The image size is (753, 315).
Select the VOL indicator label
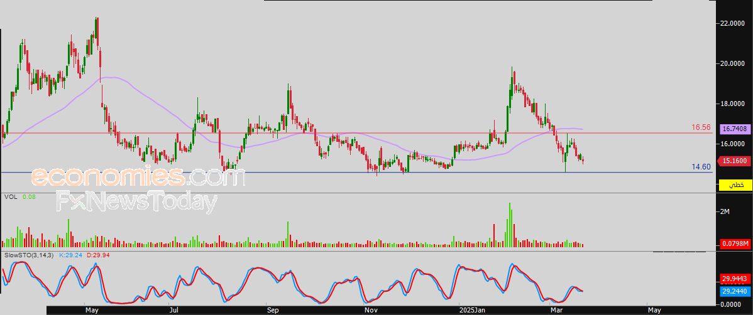click(x=10, y=196)
